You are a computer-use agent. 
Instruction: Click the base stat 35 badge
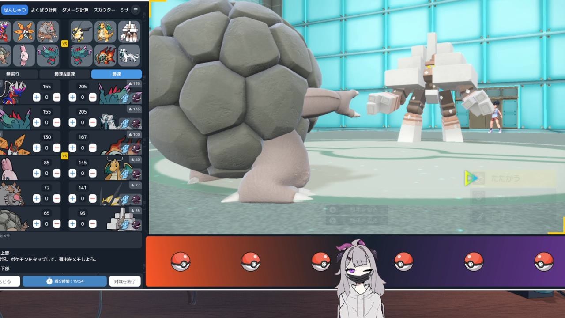(x=135, y=211)
